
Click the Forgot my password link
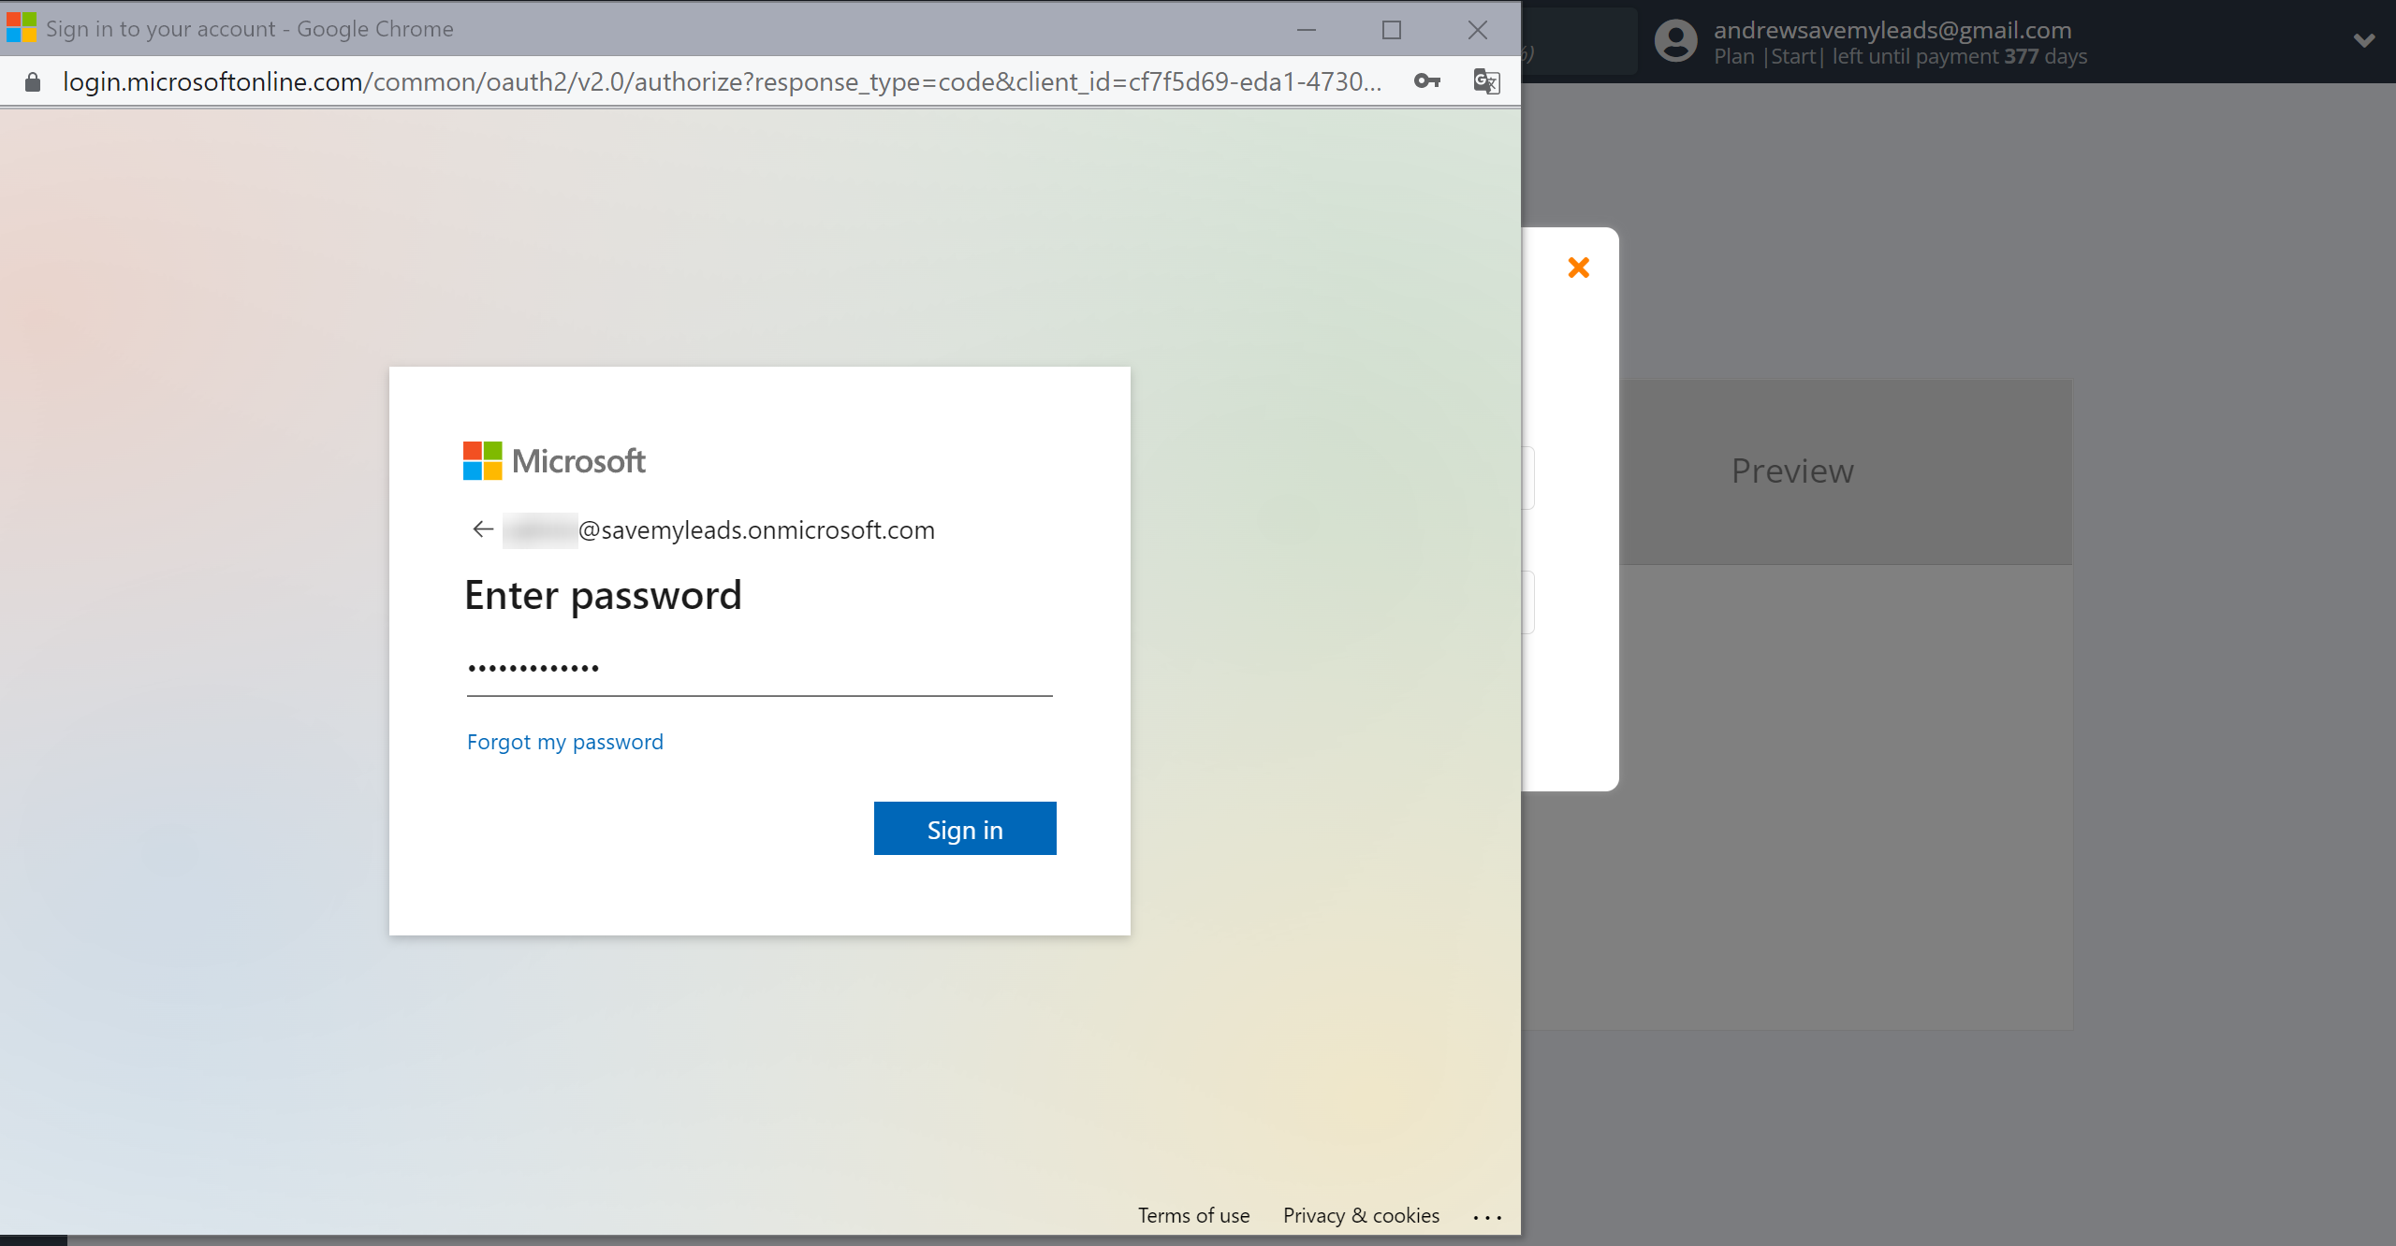click(564, 741)
